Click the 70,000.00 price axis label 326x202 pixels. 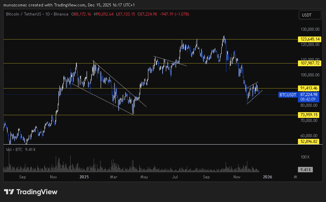(x=309, y=121)
